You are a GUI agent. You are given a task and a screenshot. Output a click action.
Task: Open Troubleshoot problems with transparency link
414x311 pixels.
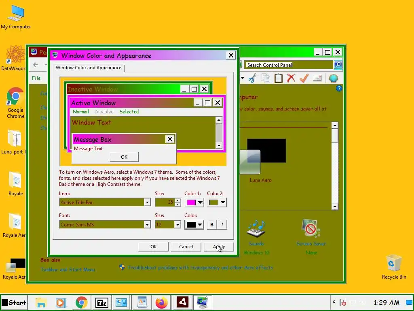tap(201, 268)
